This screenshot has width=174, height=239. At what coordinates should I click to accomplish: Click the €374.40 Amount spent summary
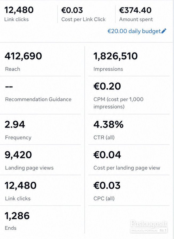coord(136,14)
